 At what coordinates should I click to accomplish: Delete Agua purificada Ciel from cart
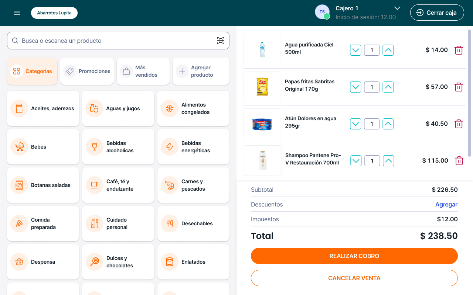[x=459, y=50]
